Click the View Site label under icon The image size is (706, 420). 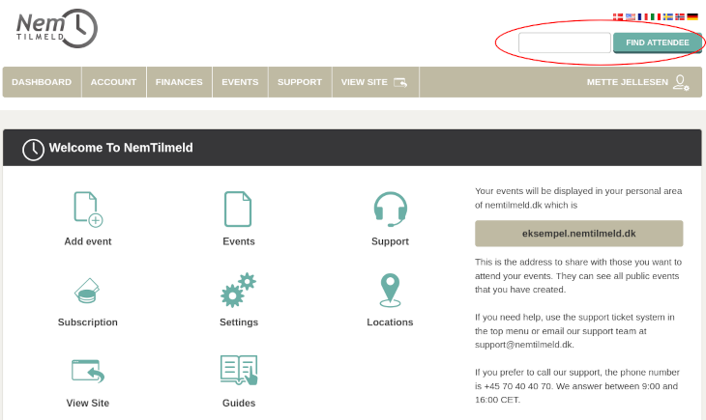[x=88, y=403]
